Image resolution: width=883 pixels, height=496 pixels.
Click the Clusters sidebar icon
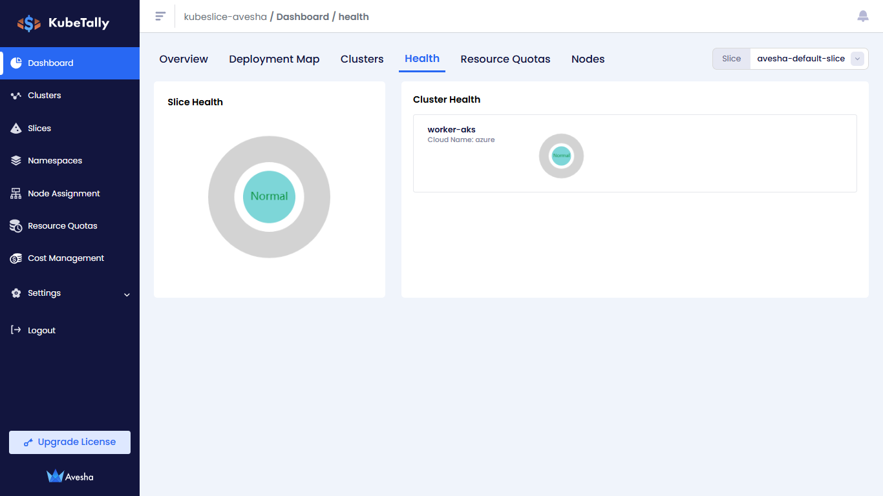point(16,96)
